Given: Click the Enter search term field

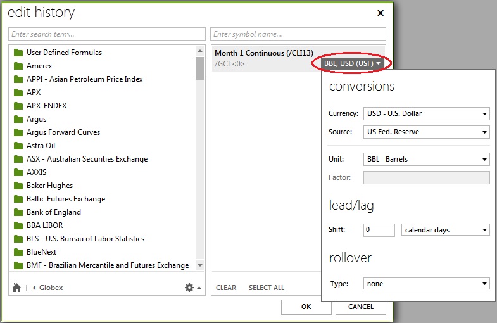Looking at the screenshot, I should coord(106,34).
